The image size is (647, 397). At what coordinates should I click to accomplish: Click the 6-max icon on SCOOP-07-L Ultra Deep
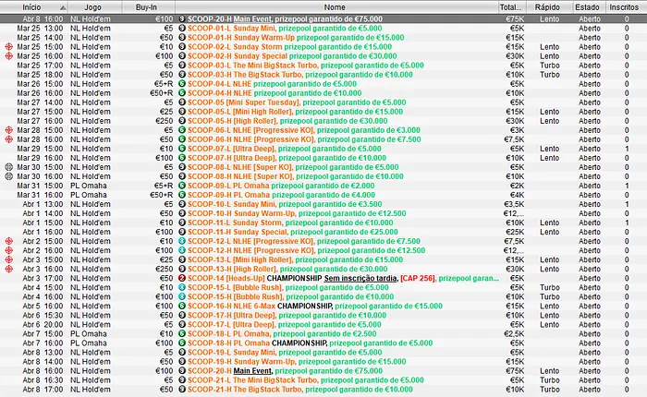[182, 149]
